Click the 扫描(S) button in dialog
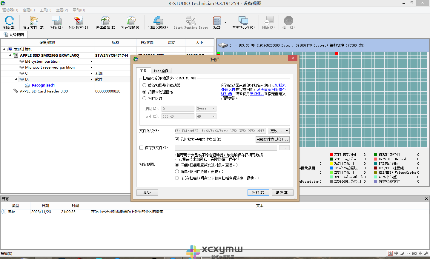Image resolution: width=430 pixels, height=259 pixels. click(x=258, y=192)
